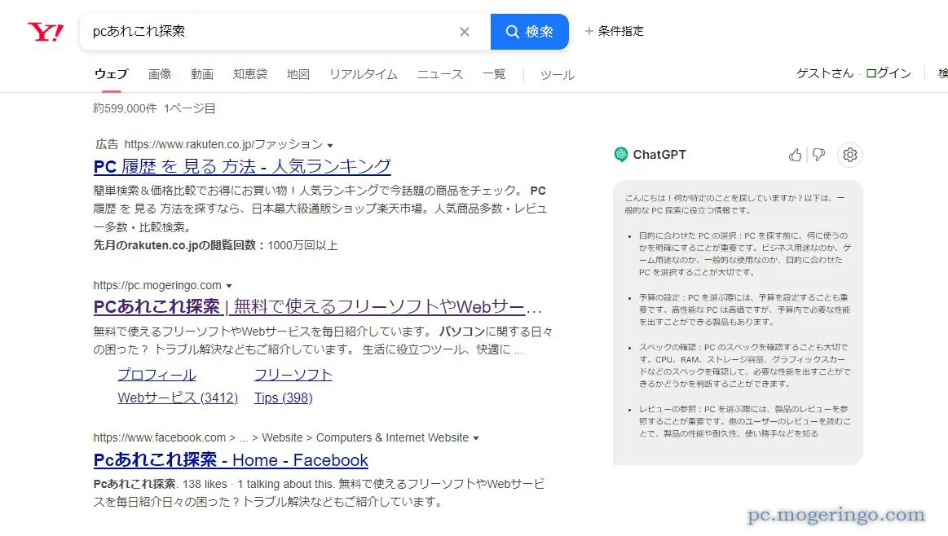
Task: Click the 先月のrakuten.co.jpの閲覧回数 line
Action: [216, 245]
